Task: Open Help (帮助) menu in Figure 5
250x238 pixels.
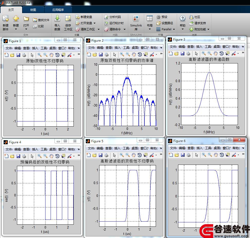Action: pos(154,148)
